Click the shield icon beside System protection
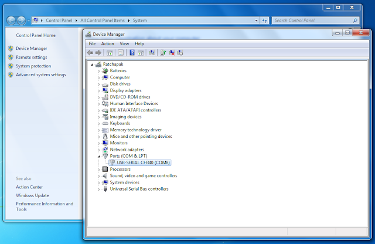The image size is (375, 244). (x=11, y=66)
